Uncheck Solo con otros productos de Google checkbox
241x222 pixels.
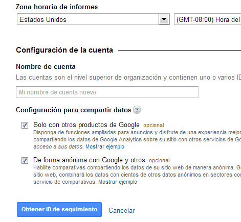pyautogui.click(x=25, y=126)
